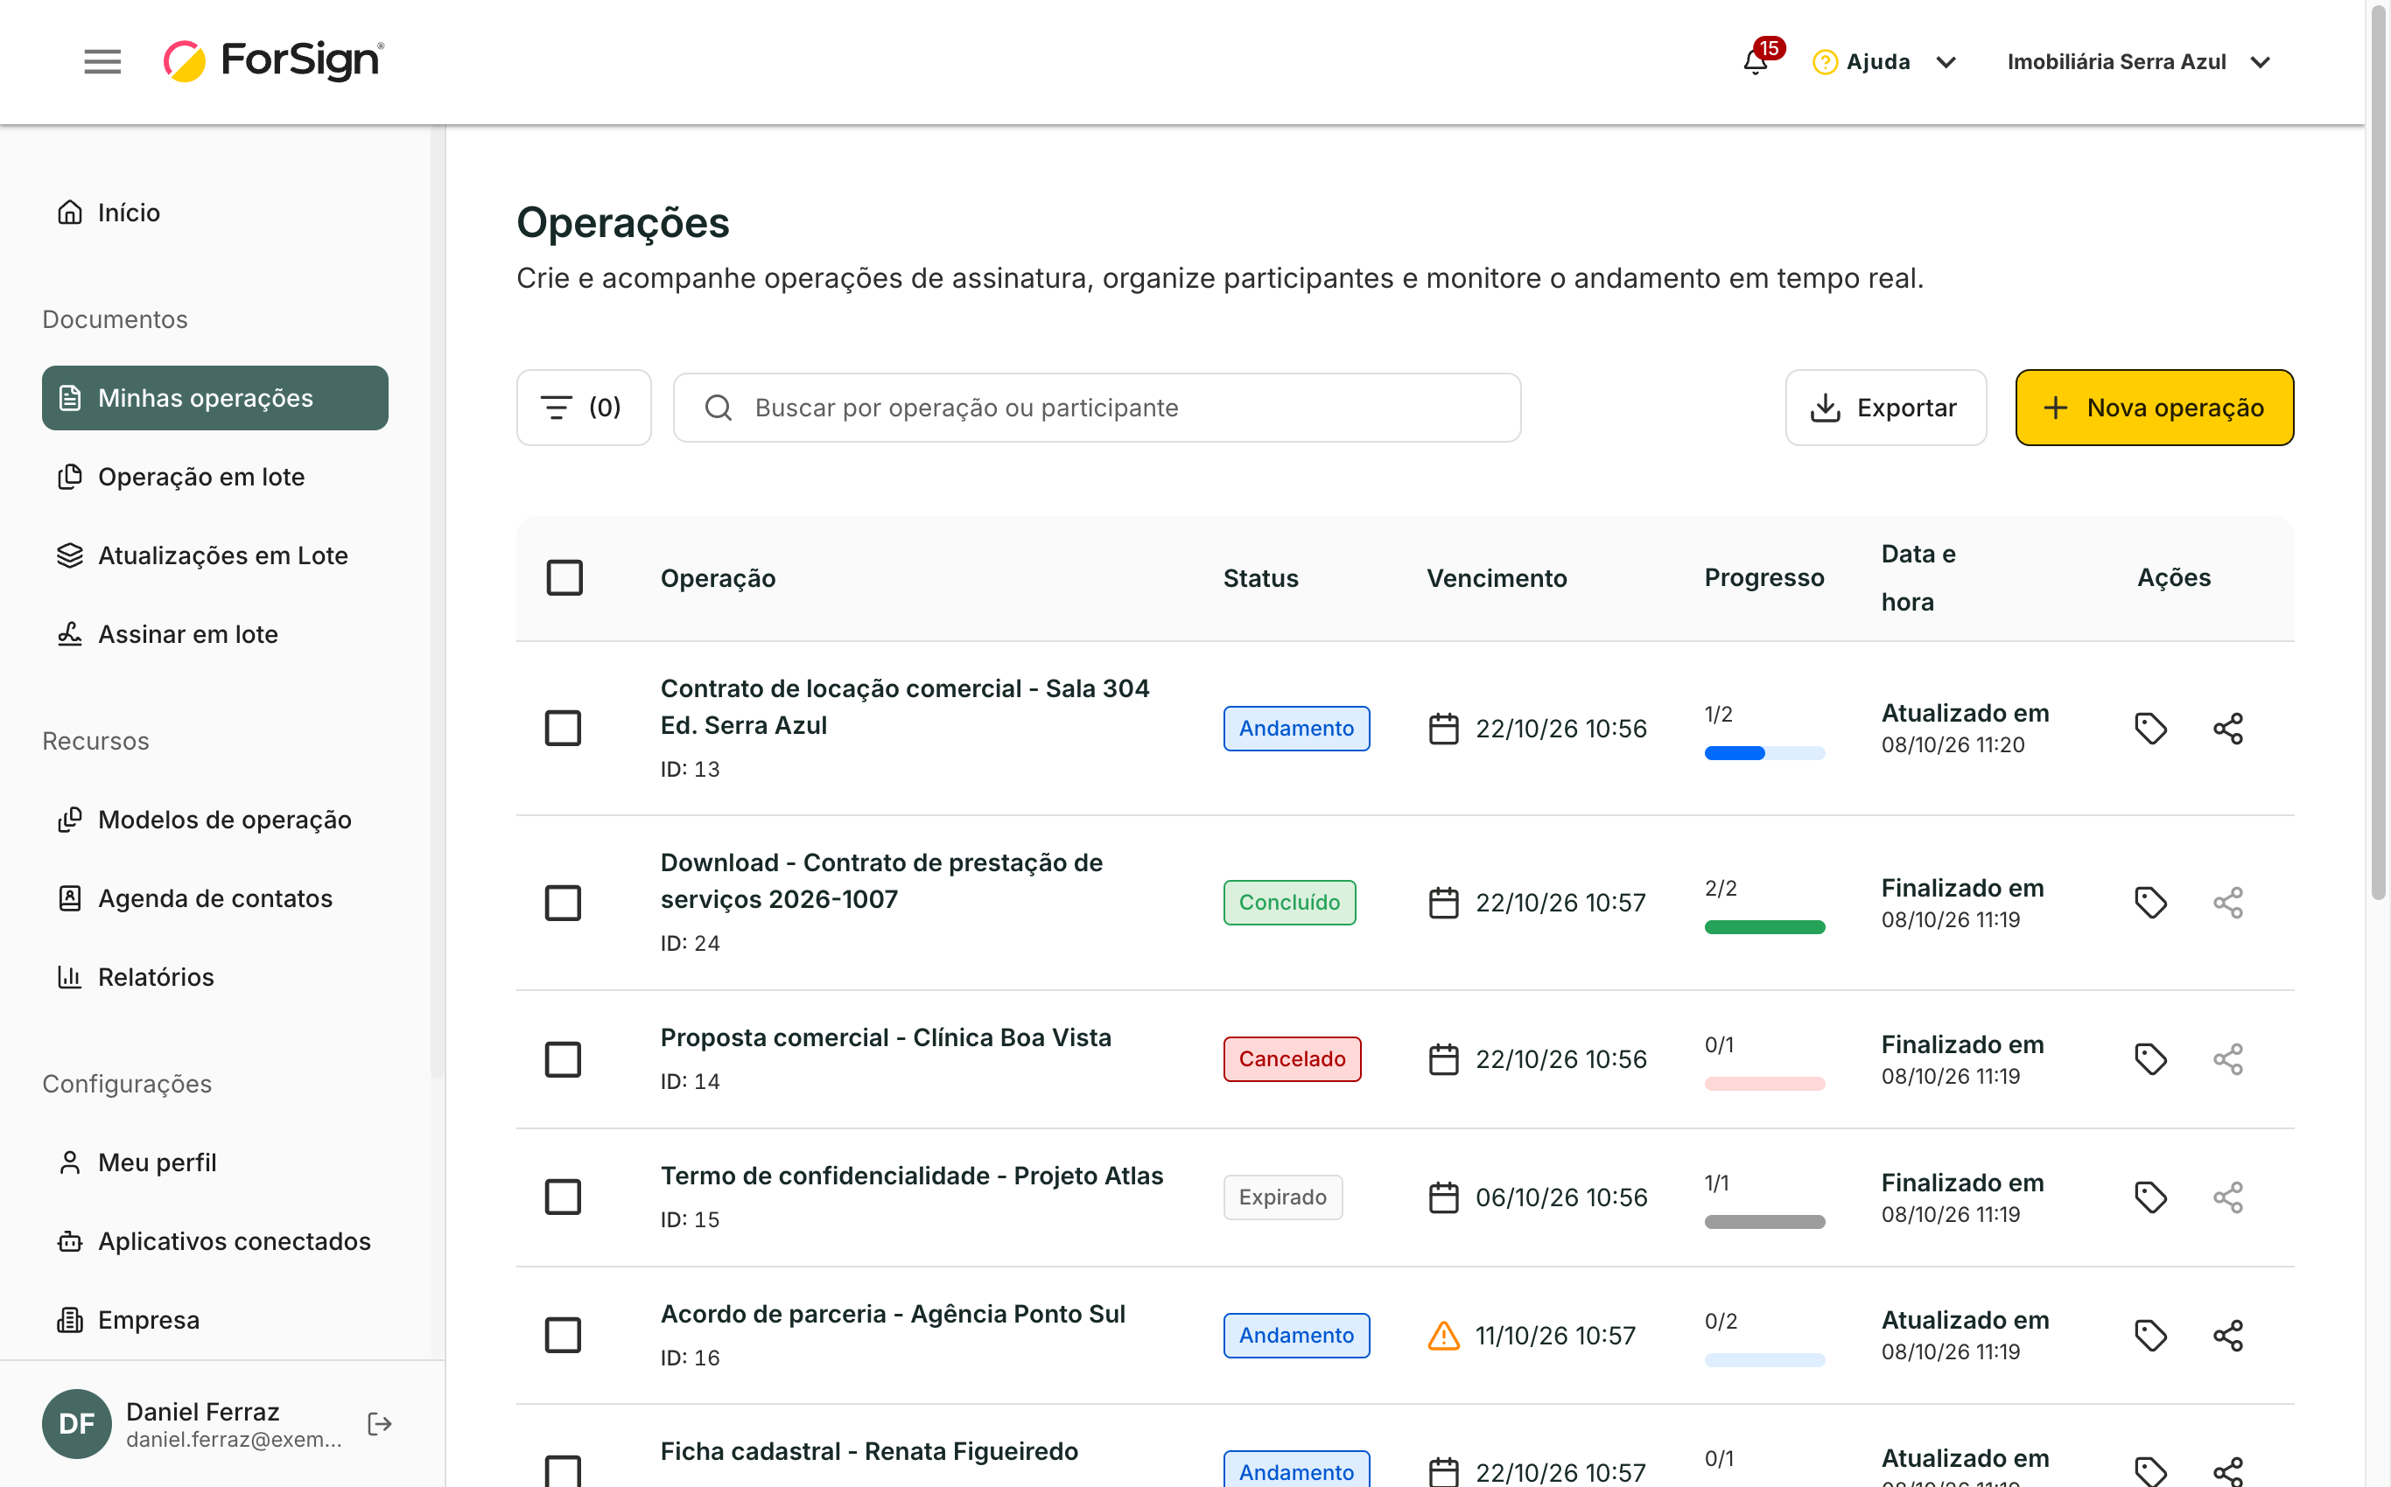Click green progress bar of Download - Contrato row
Screen dimensions: 2391x1487
click(x=1765, y=927)
